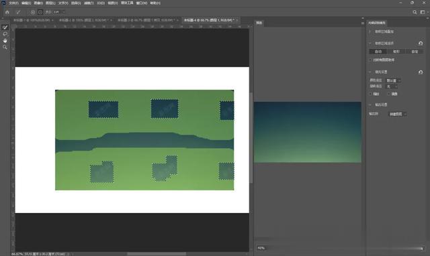This screenshot has height=256, width=430.
Task: Reset the fill settings section
Action: 421,72
